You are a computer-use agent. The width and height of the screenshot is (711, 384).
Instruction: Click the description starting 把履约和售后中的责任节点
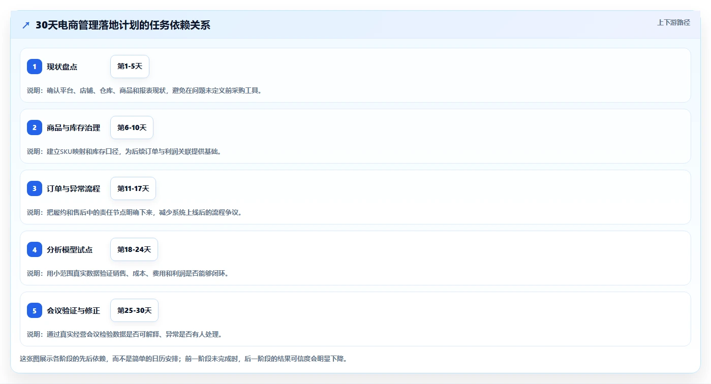click(135, 212)
